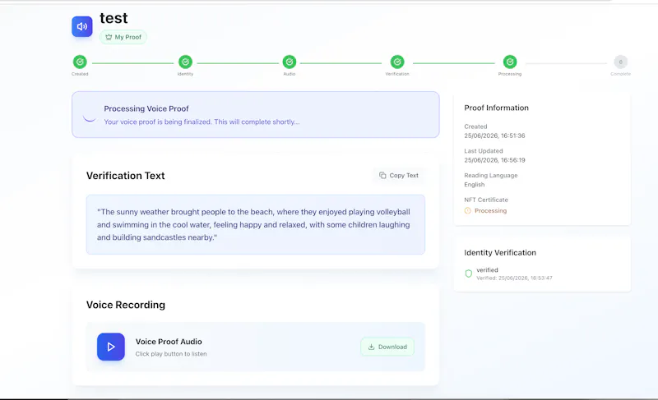The height and width of the screenshot is (400, 658).
Task: Click the Identity Verification heading
Action: pyautogui.click(x=500, y=252)
